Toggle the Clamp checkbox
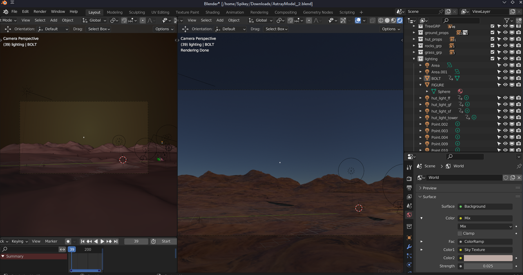The width and height of the screenshot is (523, 275). point(460,233)
